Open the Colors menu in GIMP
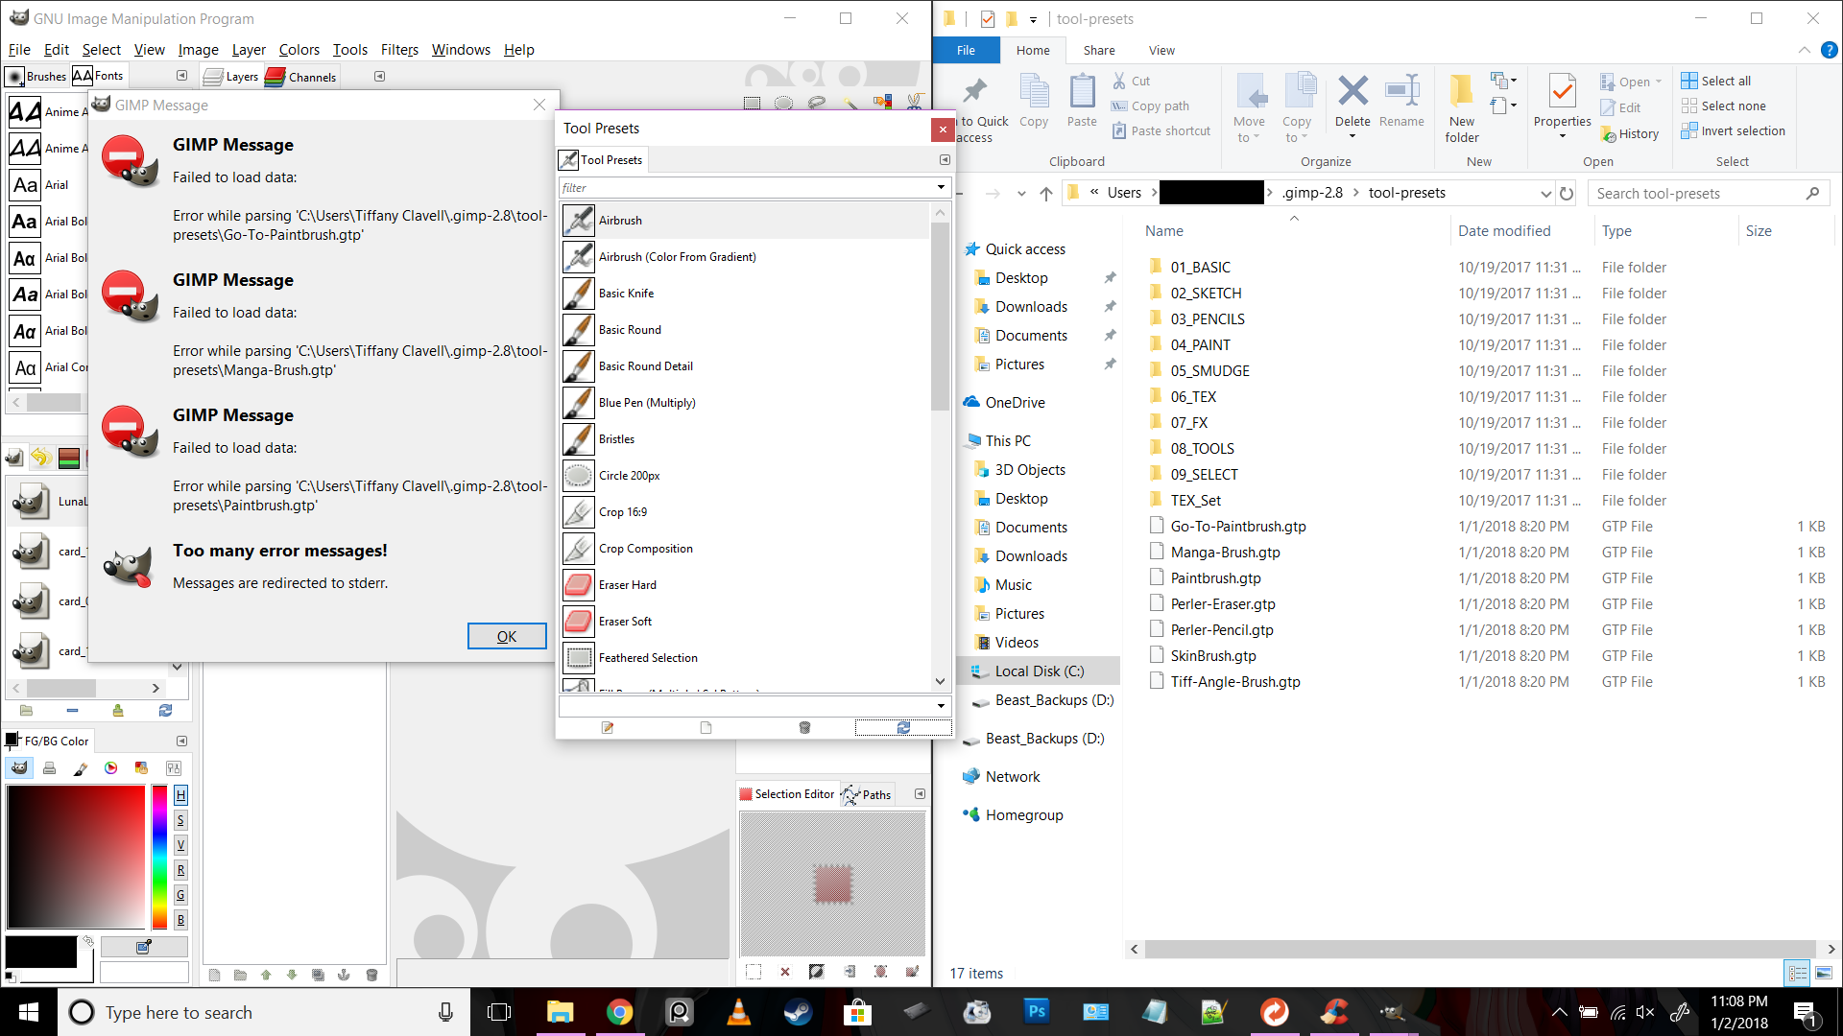Image resolution: width=1843 pixels, height=1036 pixels. 299,50
